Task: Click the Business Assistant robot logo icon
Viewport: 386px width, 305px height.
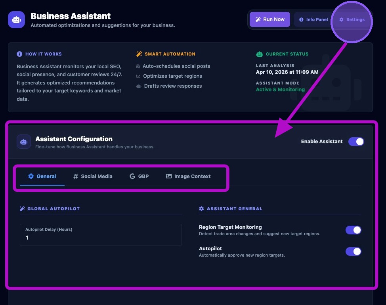Action: (16, 20)
